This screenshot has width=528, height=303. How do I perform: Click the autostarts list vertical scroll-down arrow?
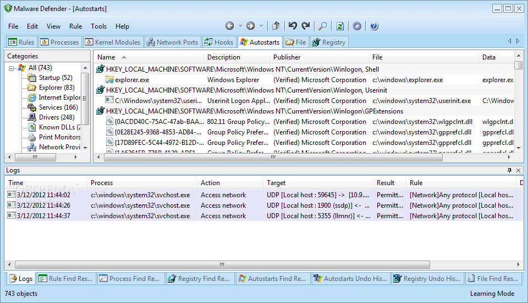519,148
